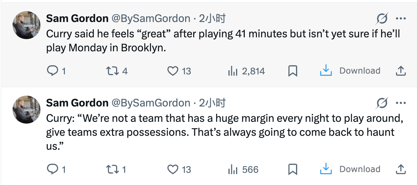This screenshot has height=185, width=417.
Task: Bookmark the first Sam Gordon tweet
Action: coord(293,71)
